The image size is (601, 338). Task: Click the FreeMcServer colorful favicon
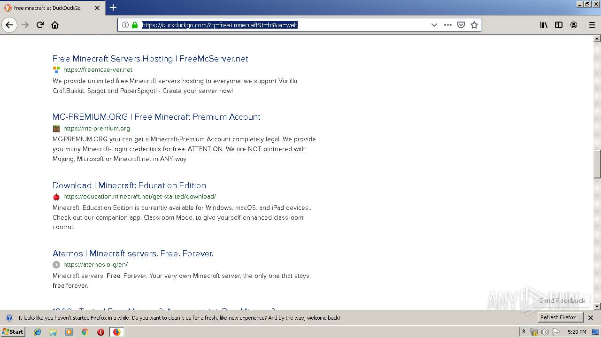point(56,70)
